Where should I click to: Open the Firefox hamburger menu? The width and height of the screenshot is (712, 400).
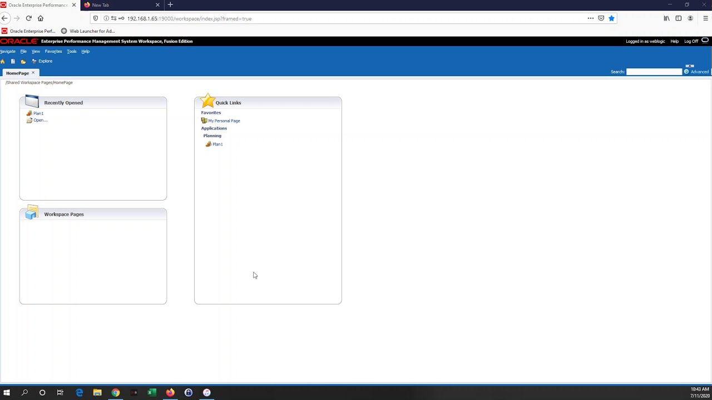(705, 18)
